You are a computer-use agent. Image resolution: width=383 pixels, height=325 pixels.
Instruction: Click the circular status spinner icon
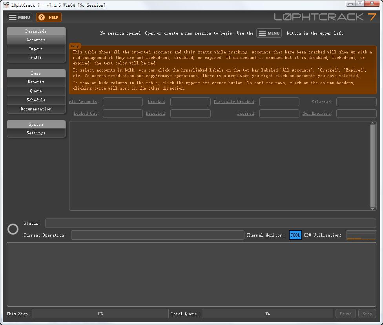tap(13, 229)
